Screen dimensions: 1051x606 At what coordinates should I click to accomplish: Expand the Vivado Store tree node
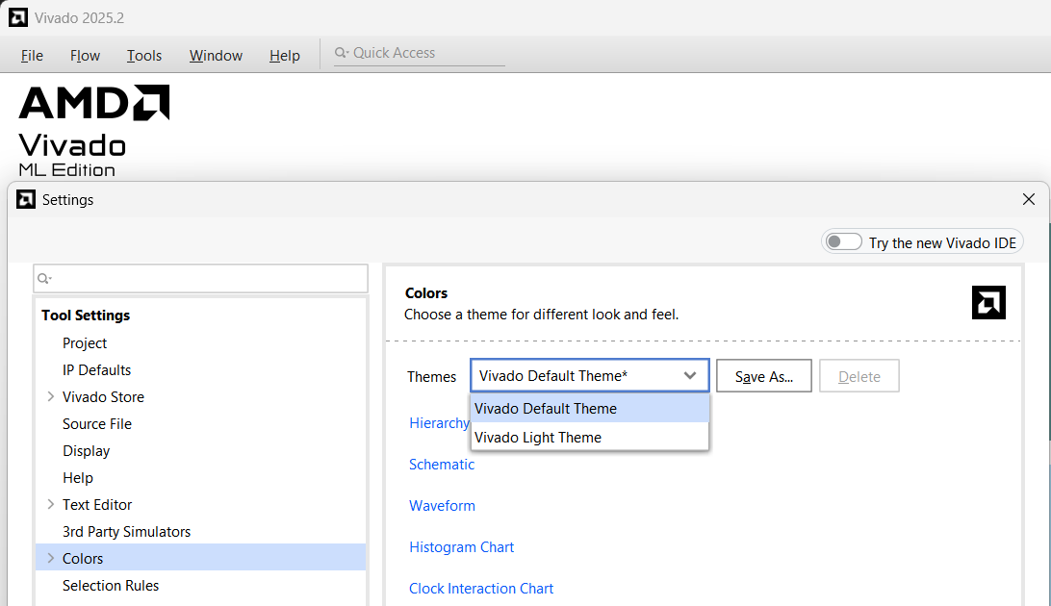(x=51, y=396)
